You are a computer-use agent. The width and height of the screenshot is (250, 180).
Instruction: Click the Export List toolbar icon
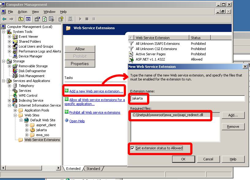coord(51,19)
